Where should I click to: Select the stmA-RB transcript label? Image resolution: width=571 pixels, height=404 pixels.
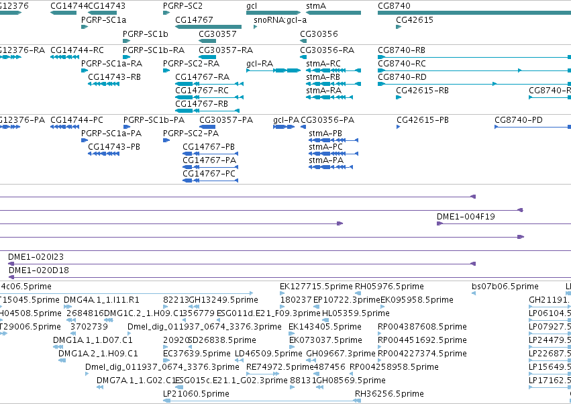[323, 77]
